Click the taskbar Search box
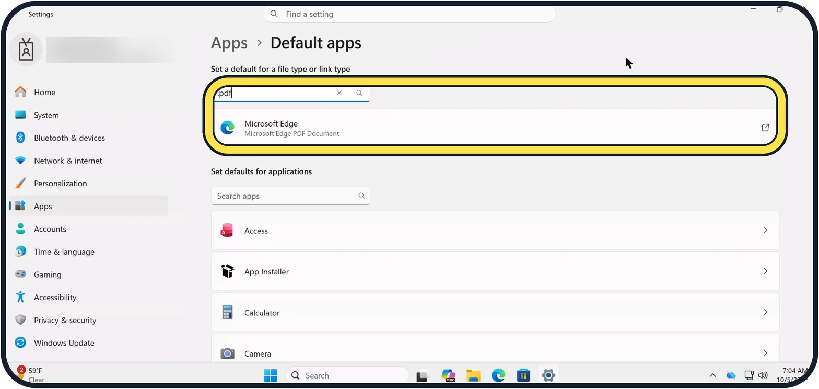Screen dimensions: 819x389 coord(347,375)
